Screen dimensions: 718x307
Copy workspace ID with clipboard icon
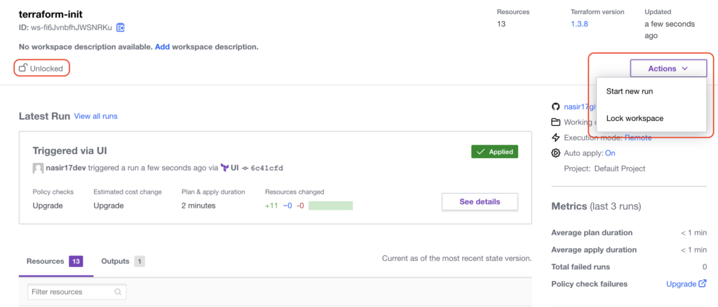121,27
